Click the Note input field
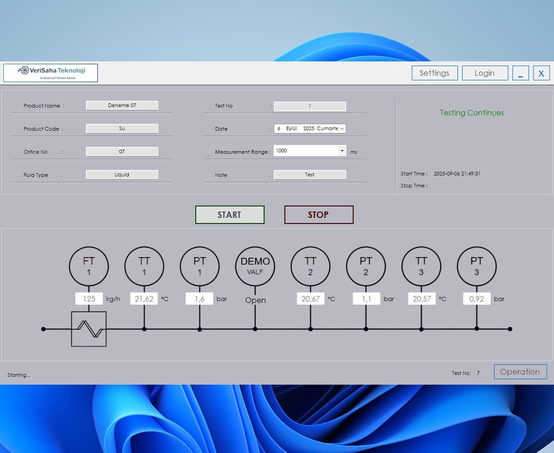This screenshot has width=554, height=453. (309, 175)
